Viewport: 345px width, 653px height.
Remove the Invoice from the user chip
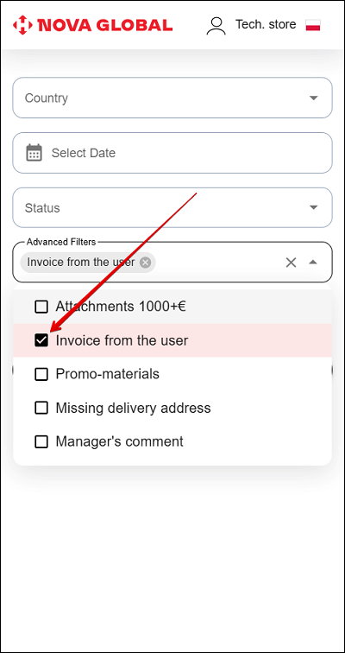145,263
